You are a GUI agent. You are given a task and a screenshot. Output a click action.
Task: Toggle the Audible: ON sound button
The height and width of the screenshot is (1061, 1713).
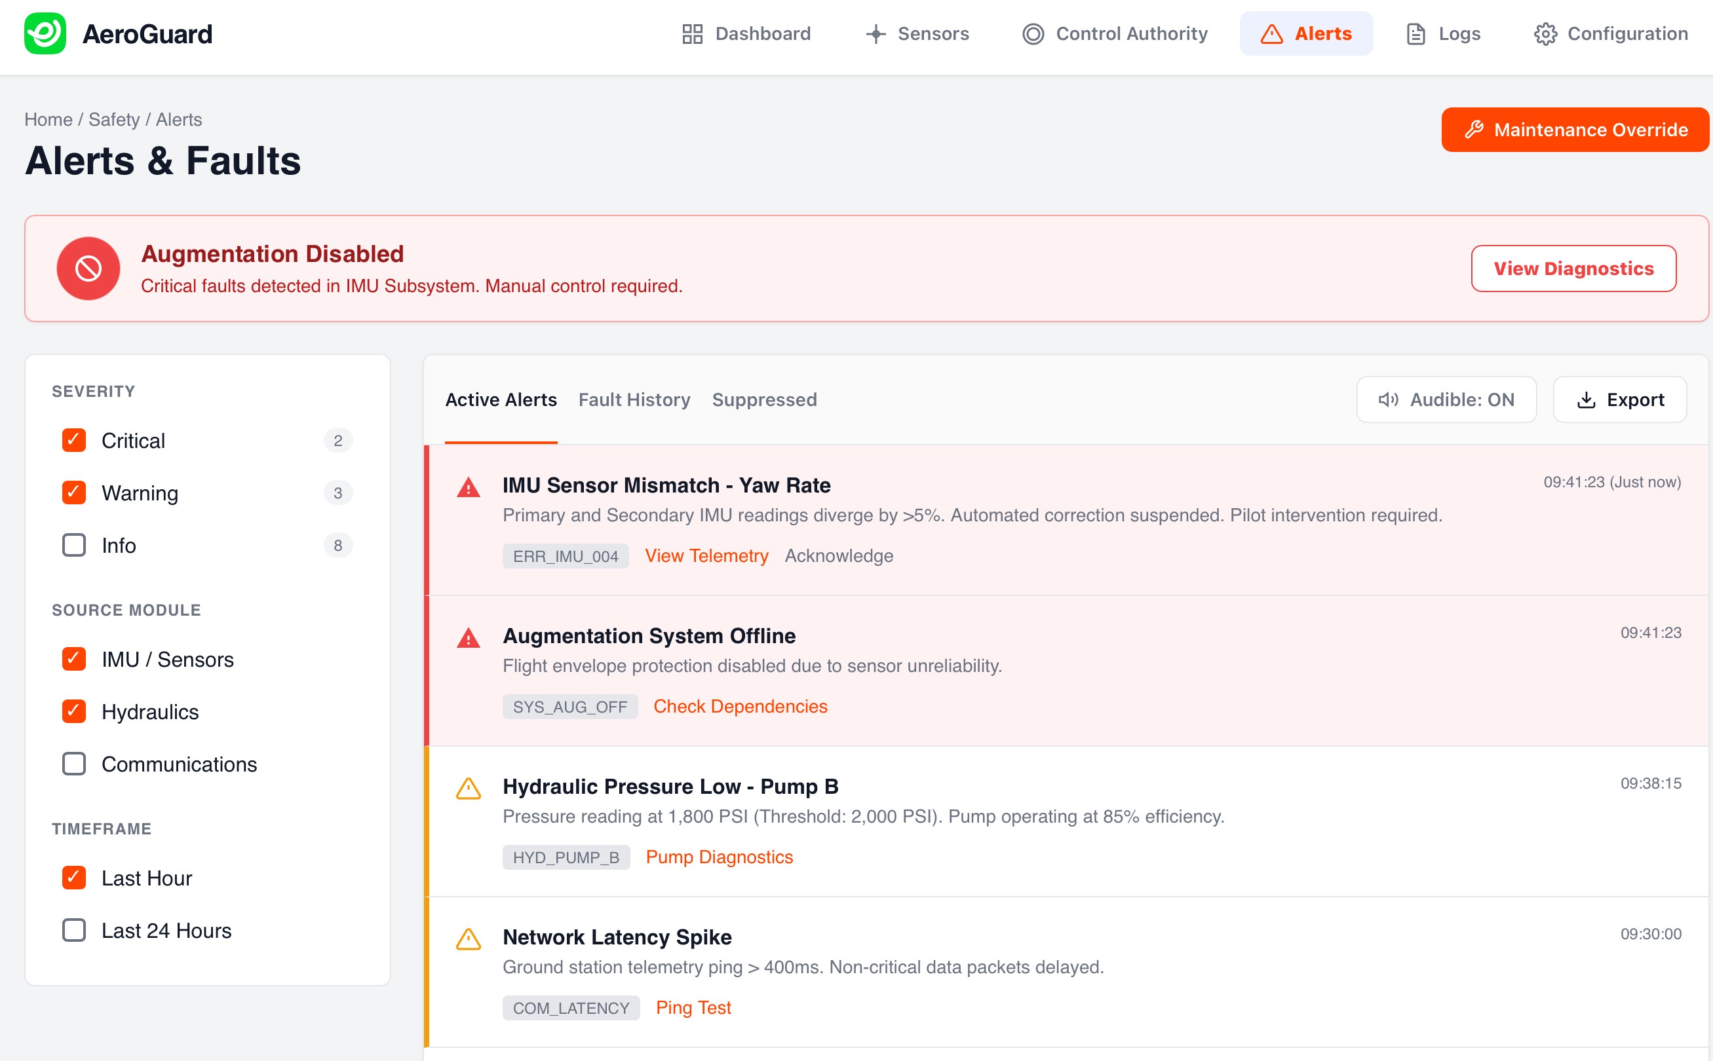[x=1446, y=400]
